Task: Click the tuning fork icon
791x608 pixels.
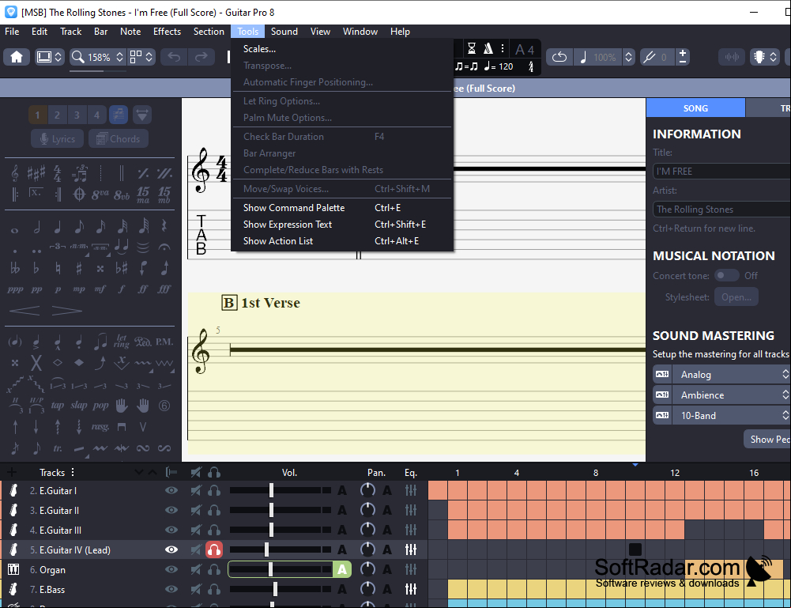Action: tap(650, 57)
